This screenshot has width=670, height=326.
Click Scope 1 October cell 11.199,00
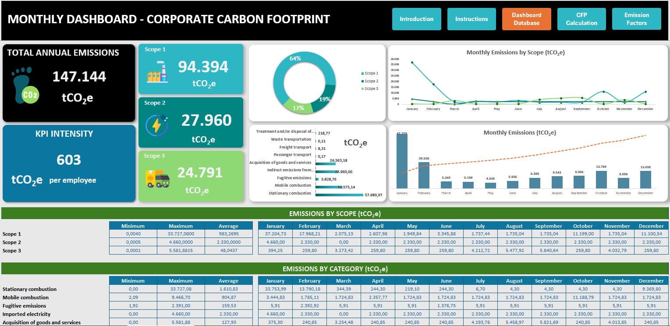click(583, 234)
